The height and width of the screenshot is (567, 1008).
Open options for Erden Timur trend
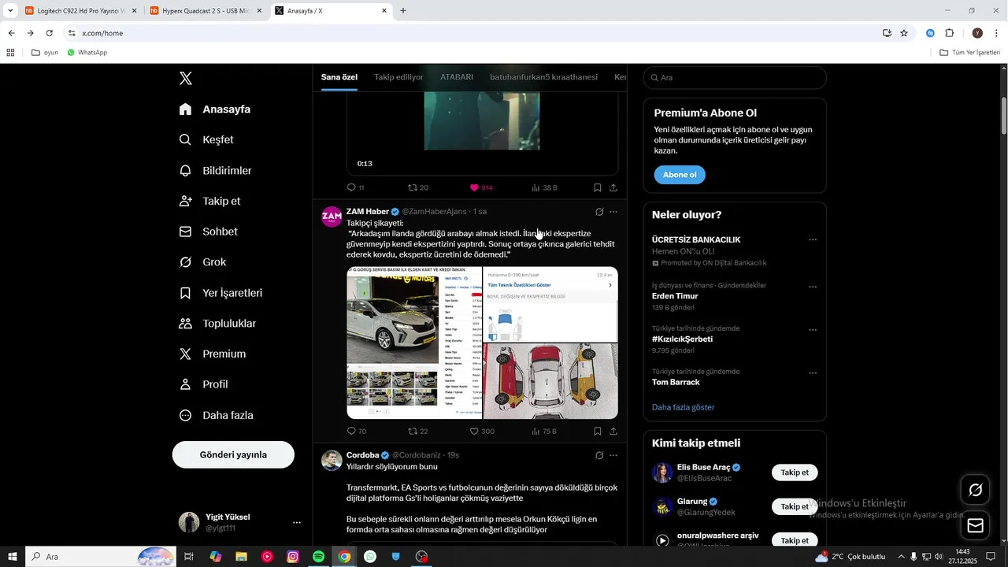point(813,287)
